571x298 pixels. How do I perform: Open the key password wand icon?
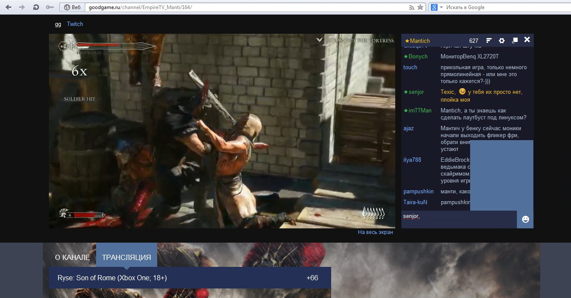50,7
